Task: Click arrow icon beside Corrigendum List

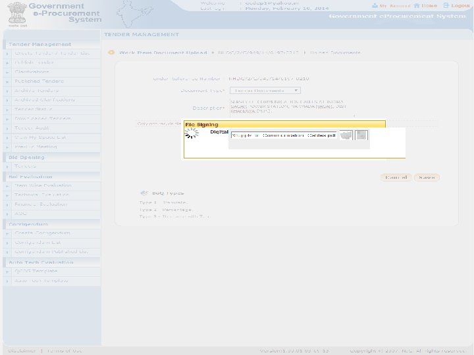Action: (x=7, y=243)
